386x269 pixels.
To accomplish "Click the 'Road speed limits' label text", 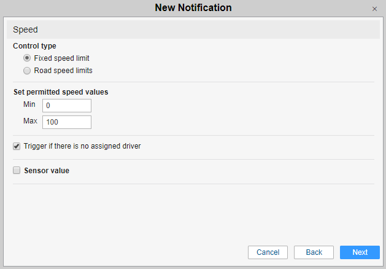I will click(x=63, y=71).
